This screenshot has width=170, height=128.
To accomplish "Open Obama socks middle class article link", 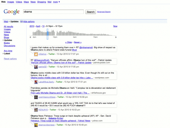I will click(62, 78).
